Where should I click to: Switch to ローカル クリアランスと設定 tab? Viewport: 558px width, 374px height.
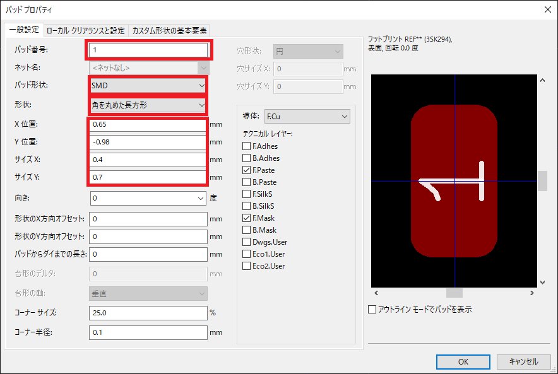tap(85, 30)
